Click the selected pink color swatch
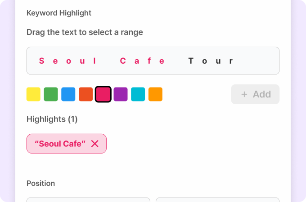The width and height of the screenshot is (306, 202). 103,94
